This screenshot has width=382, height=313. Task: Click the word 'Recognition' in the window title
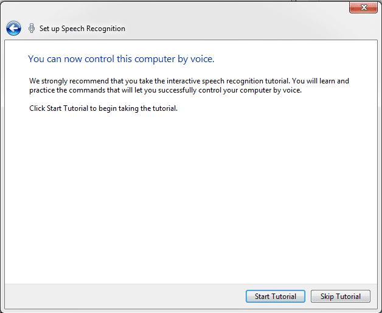(106, 29)
